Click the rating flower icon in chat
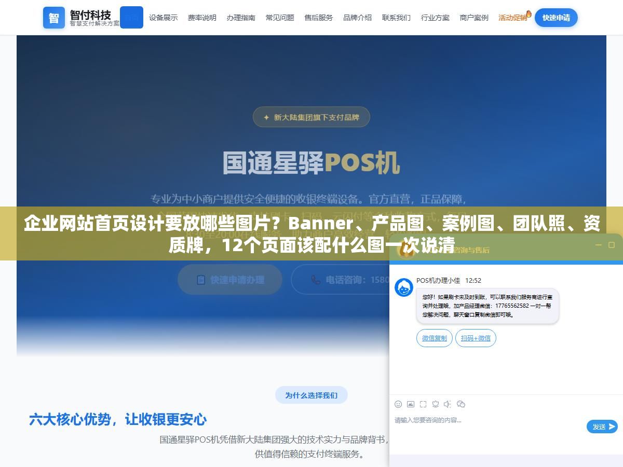 point(436,404)
